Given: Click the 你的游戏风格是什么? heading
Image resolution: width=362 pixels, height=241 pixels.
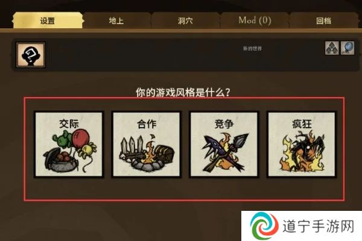Looking at the screenshot, I should click(x=183, y=92).
